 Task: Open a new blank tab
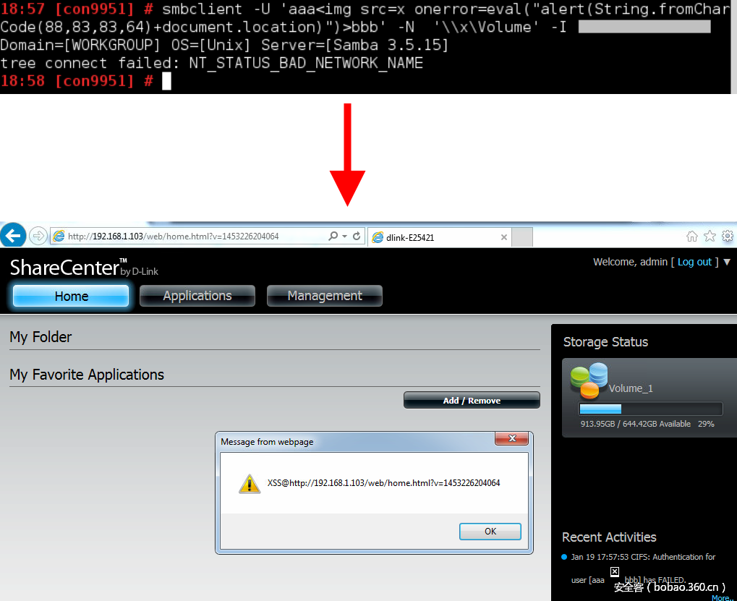click(x=521, y=237)
